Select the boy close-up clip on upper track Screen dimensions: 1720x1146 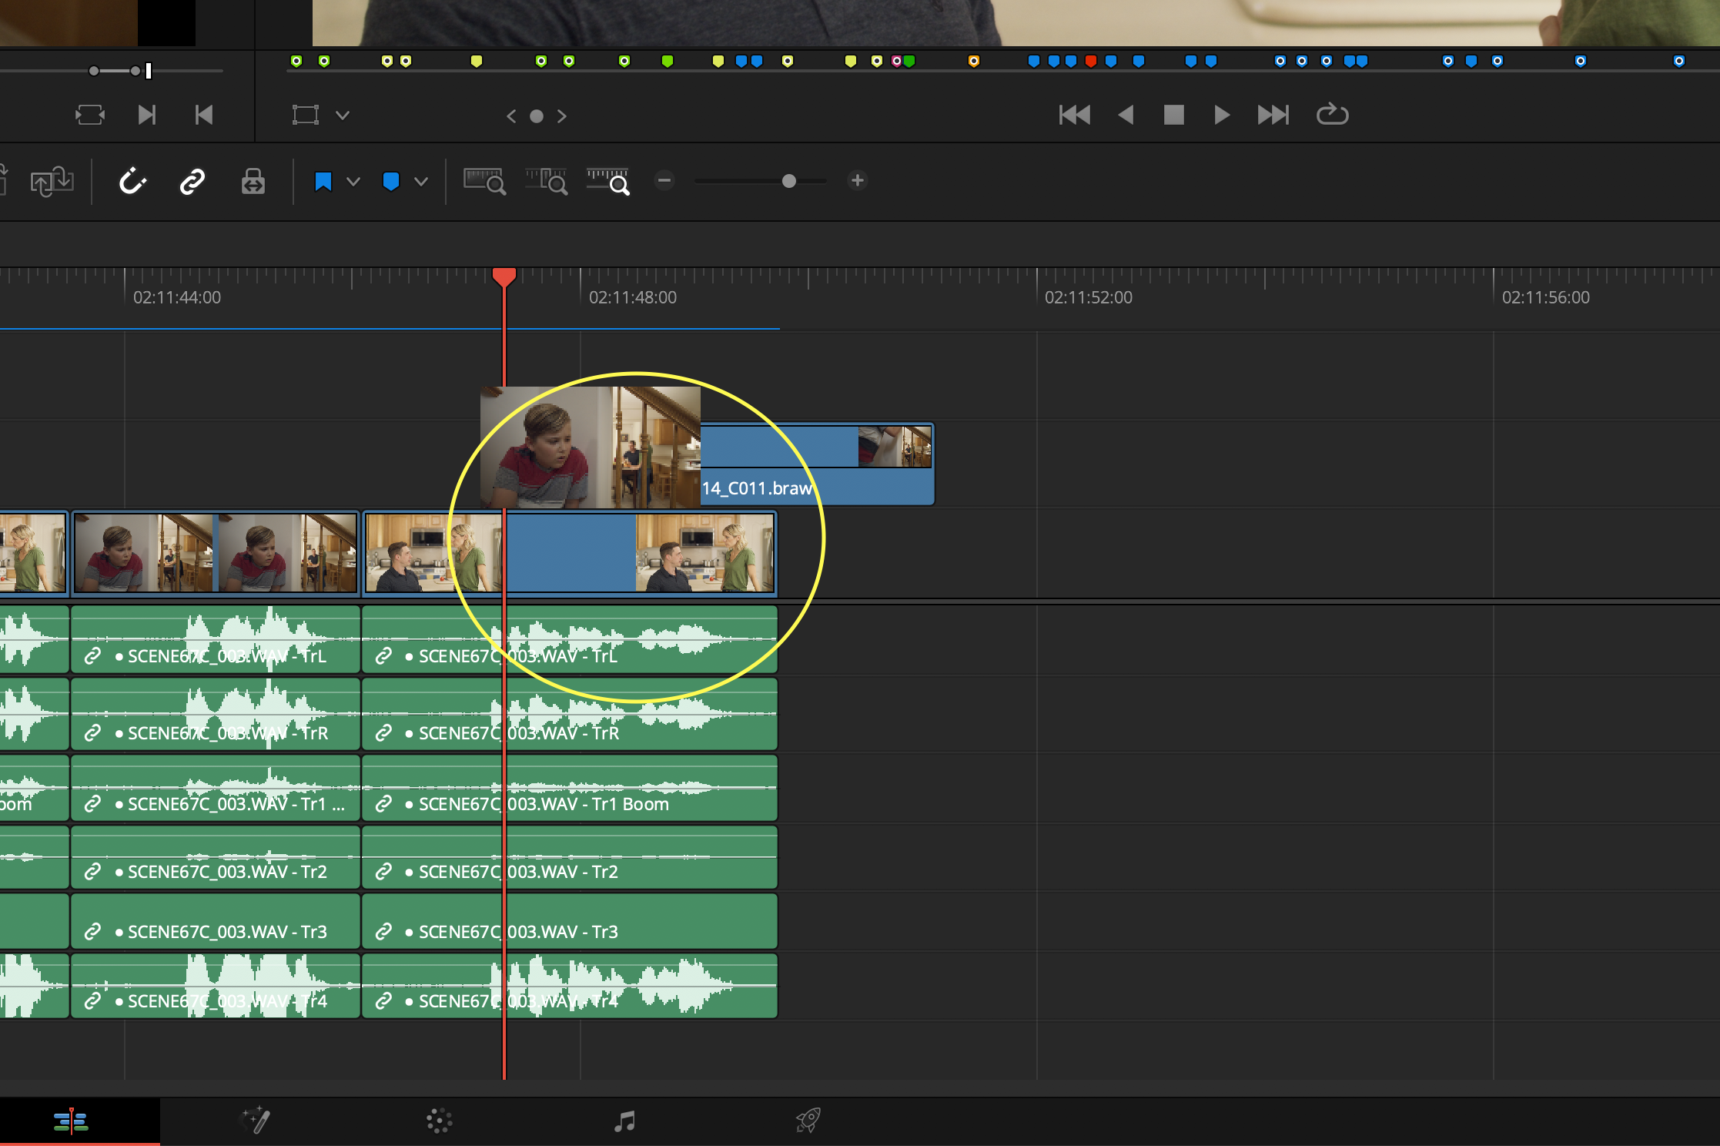coord(591,447)
